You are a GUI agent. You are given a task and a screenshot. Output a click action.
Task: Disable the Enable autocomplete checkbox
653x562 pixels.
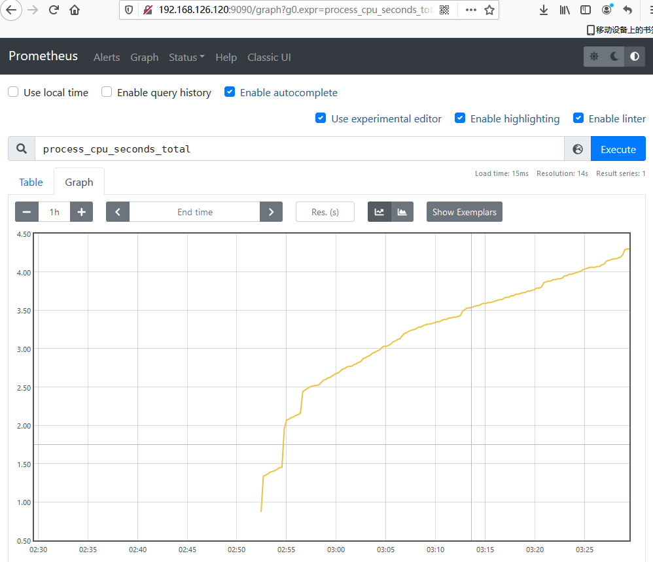pos(230,92)
